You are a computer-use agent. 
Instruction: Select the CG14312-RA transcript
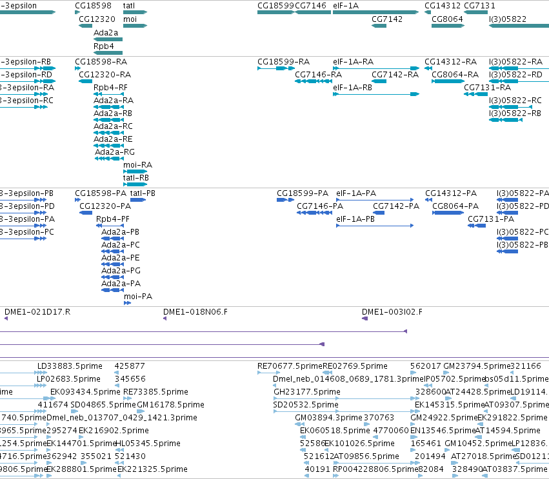pos(428,68)
